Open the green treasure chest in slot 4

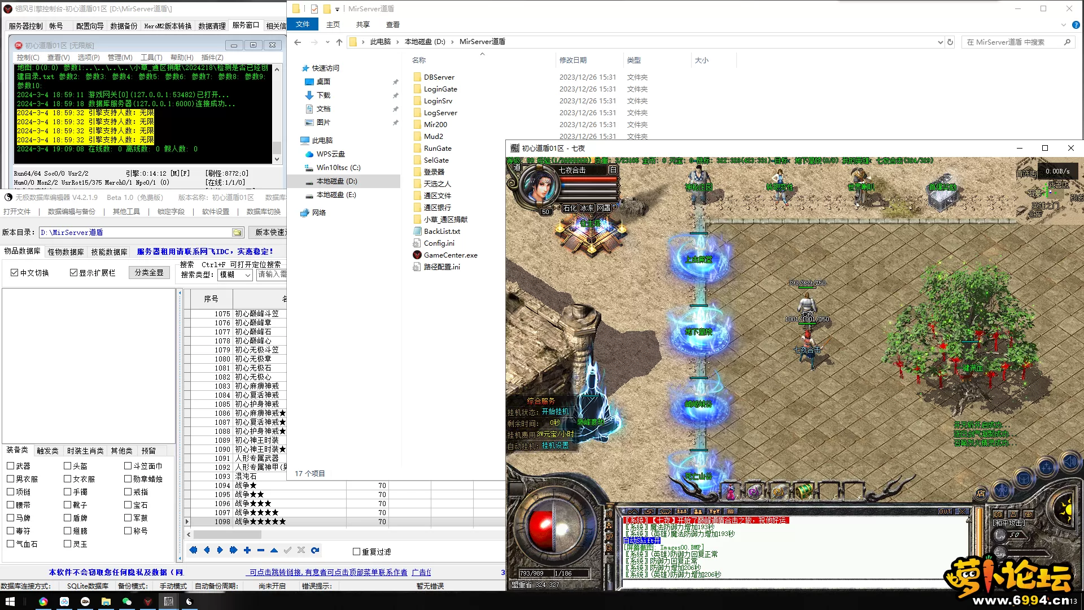coord(803,491)
